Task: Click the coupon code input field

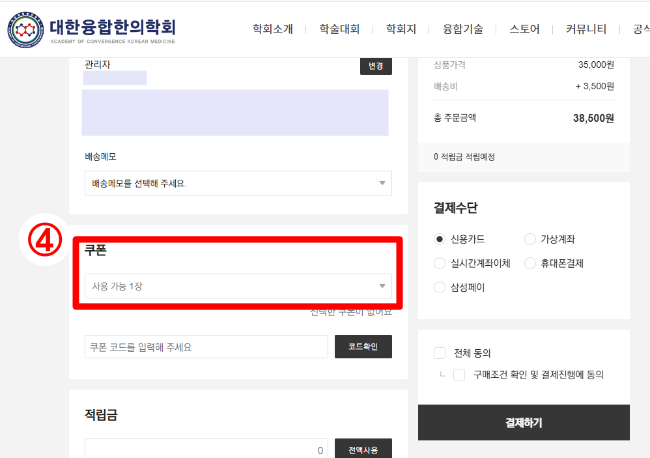Action: click(206, 347)
